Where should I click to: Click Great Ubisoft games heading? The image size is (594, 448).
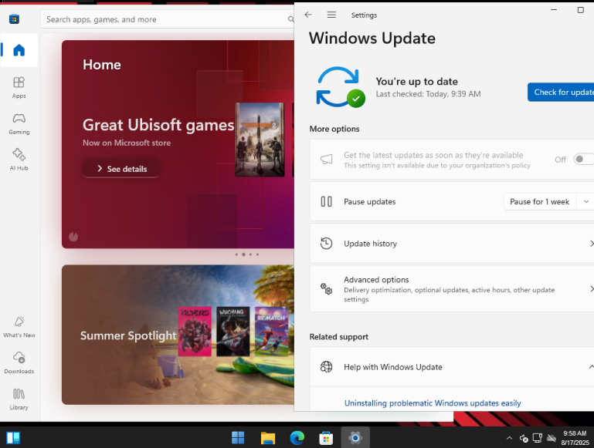pyautogui.click(x=158, y=125)
